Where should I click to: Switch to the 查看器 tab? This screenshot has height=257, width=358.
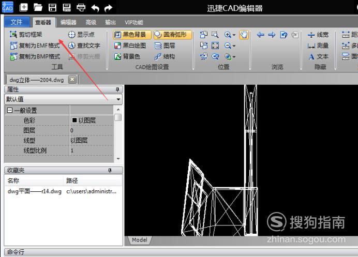tap(43, 22)
